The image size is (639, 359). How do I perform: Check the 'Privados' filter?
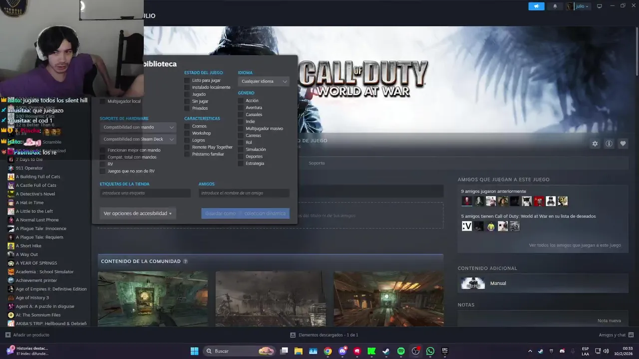coord(187,108)
